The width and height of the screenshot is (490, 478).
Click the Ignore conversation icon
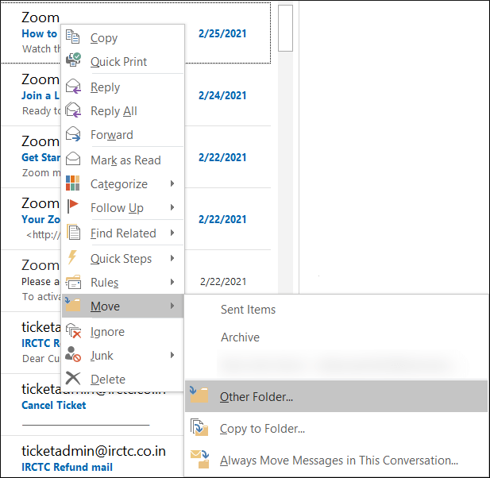(x=73, y=331)
